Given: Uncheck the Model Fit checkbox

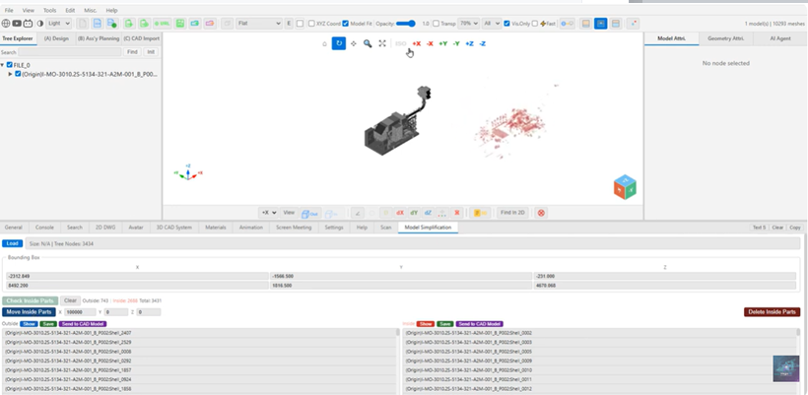Looking at the screenshot, I should pyautogui.click(x=346, y=24).
